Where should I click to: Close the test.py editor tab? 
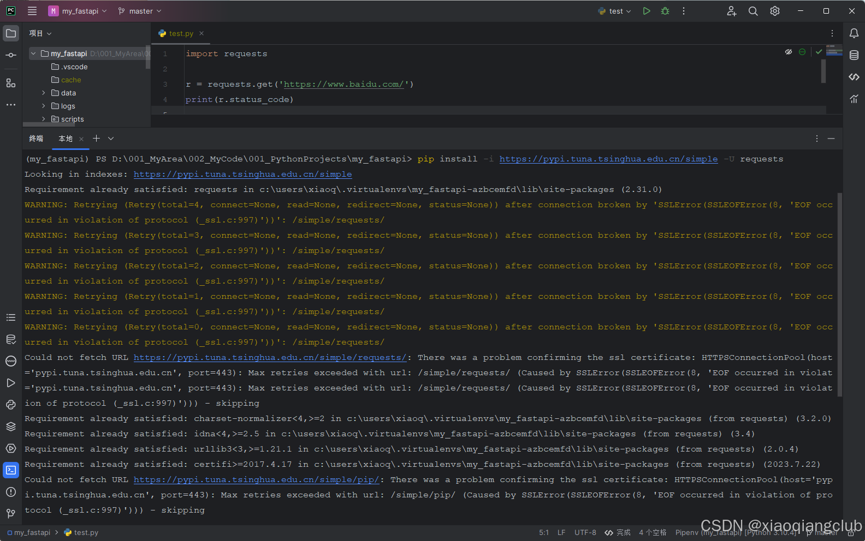click(x=202, y=33)
